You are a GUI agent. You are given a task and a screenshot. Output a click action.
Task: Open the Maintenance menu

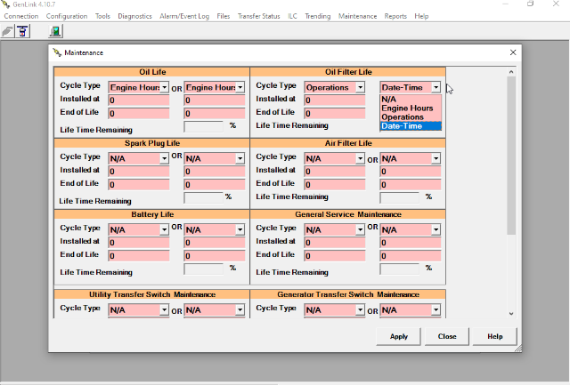(x=358, y=16)
